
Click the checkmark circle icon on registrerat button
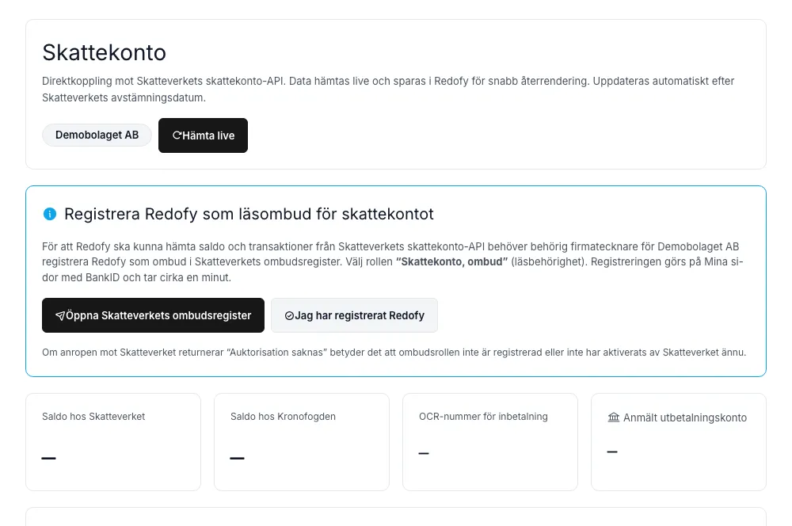289,316
